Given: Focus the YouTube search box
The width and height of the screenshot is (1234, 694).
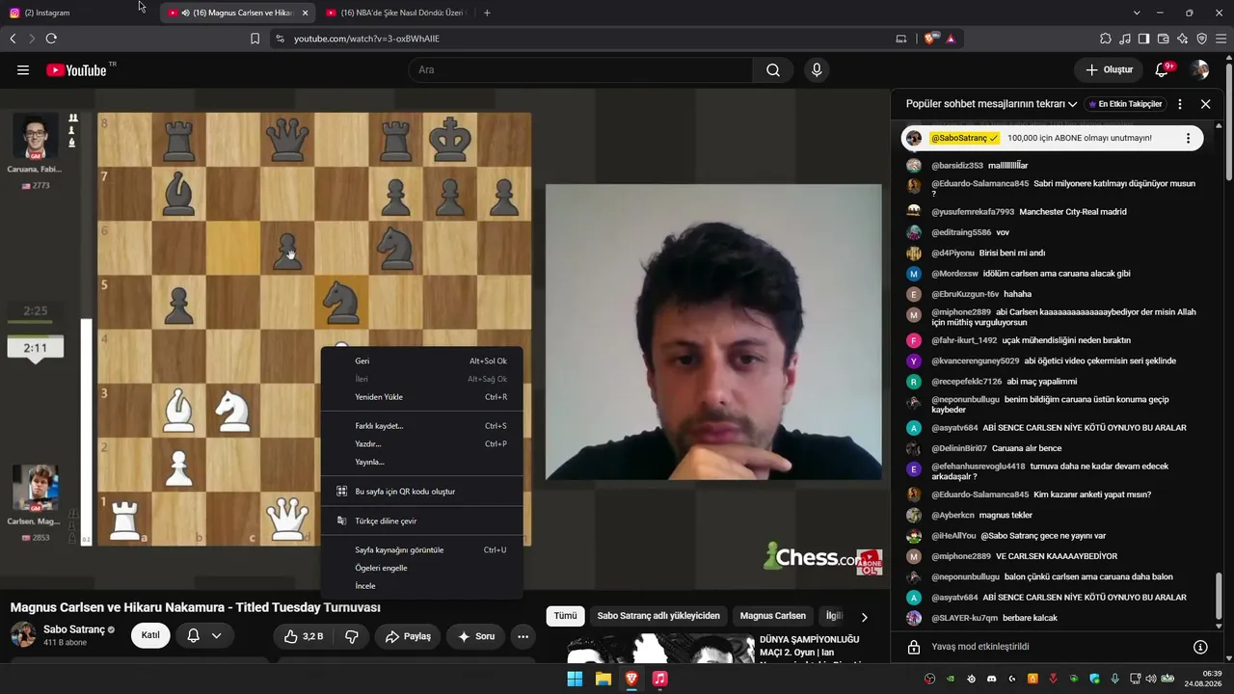Looking at the screenshot, I should 580,70.
